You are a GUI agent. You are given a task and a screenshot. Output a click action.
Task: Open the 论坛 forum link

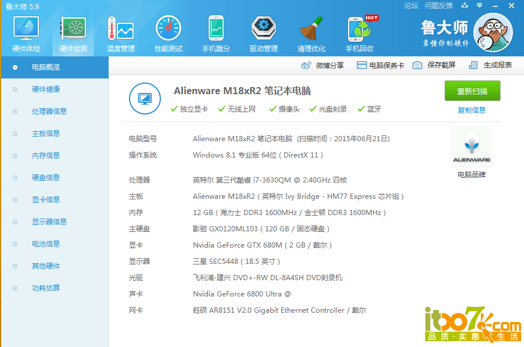coord(411,5)
